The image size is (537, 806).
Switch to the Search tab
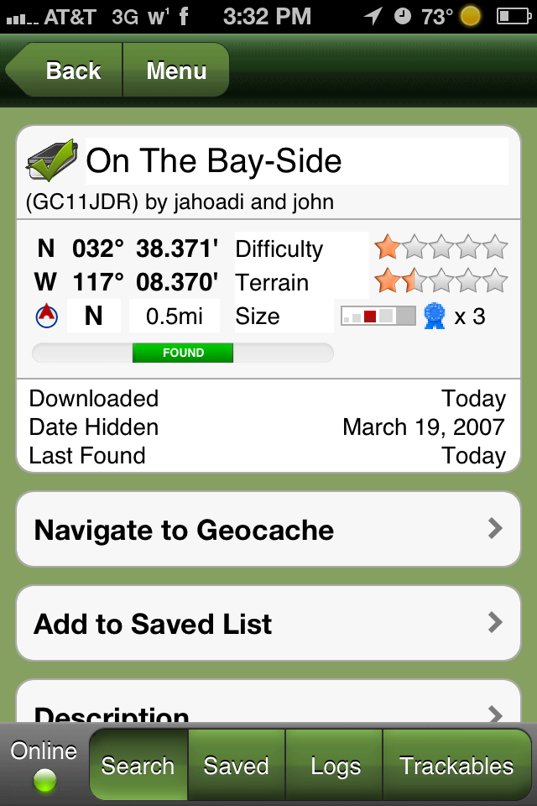(138, 766)
